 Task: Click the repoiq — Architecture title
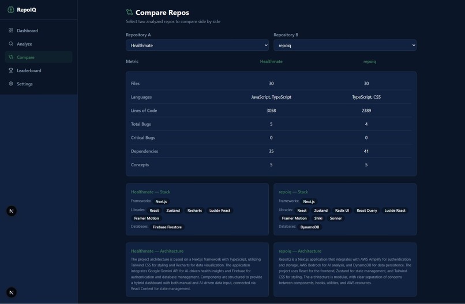(300, 251)
